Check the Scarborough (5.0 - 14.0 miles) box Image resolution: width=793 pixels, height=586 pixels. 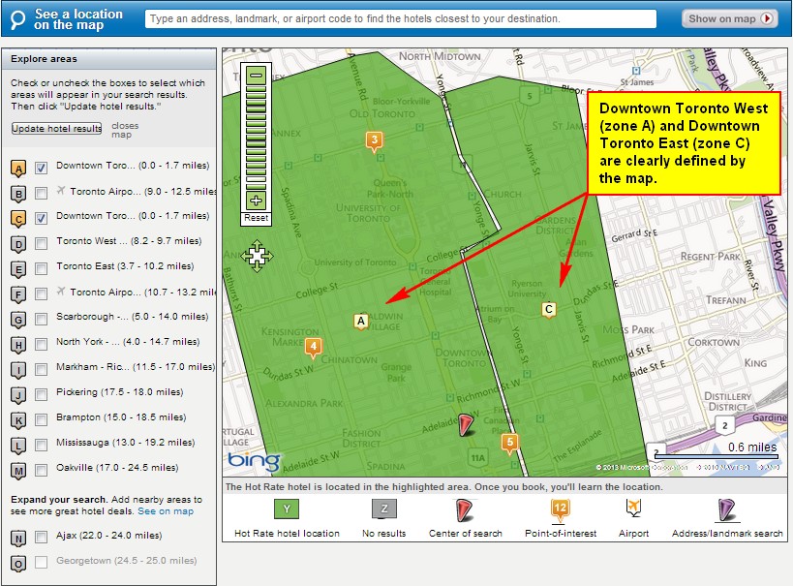click(x=41, y=320)
